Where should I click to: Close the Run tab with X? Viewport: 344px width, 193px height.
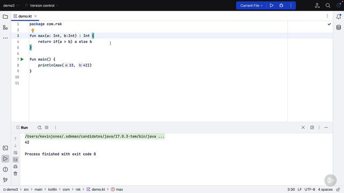tap(303, 128)
